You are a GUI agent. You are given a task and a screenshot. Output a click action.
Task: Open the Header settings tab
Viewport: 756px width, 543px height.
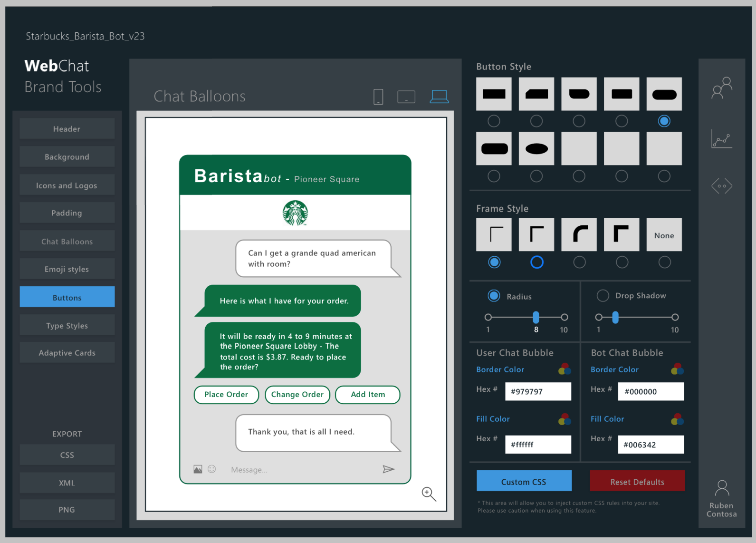[67, 129]
